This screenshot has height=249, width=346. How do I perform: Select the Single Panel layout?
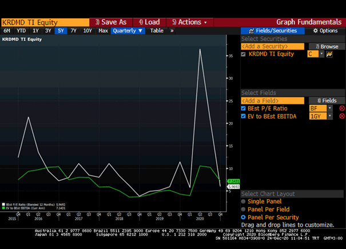click(243, 201)
